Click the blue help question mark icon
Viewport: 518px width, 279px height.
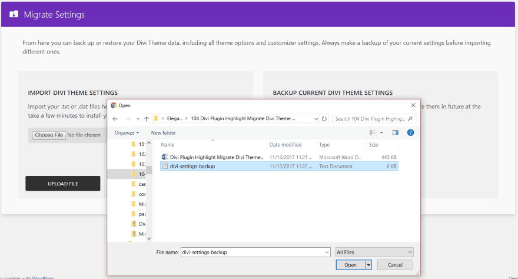410,132
